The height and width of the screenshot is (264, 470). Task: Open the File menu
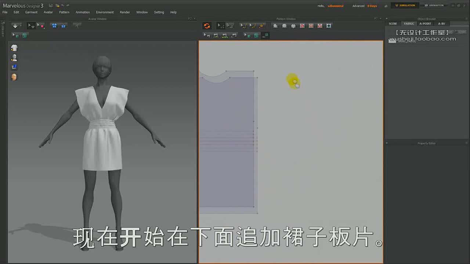[5, 12]
